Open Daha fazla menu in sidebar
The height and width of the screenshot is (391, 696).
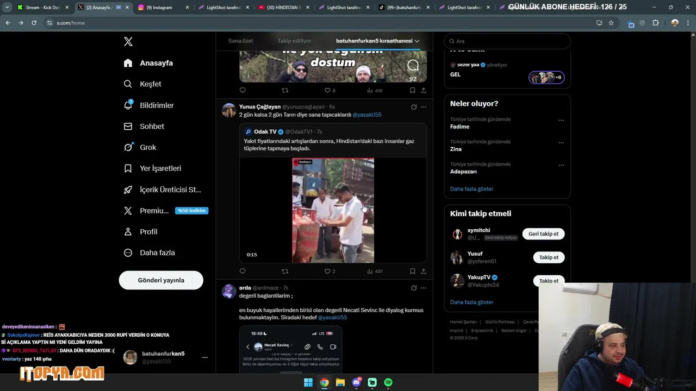149,253
